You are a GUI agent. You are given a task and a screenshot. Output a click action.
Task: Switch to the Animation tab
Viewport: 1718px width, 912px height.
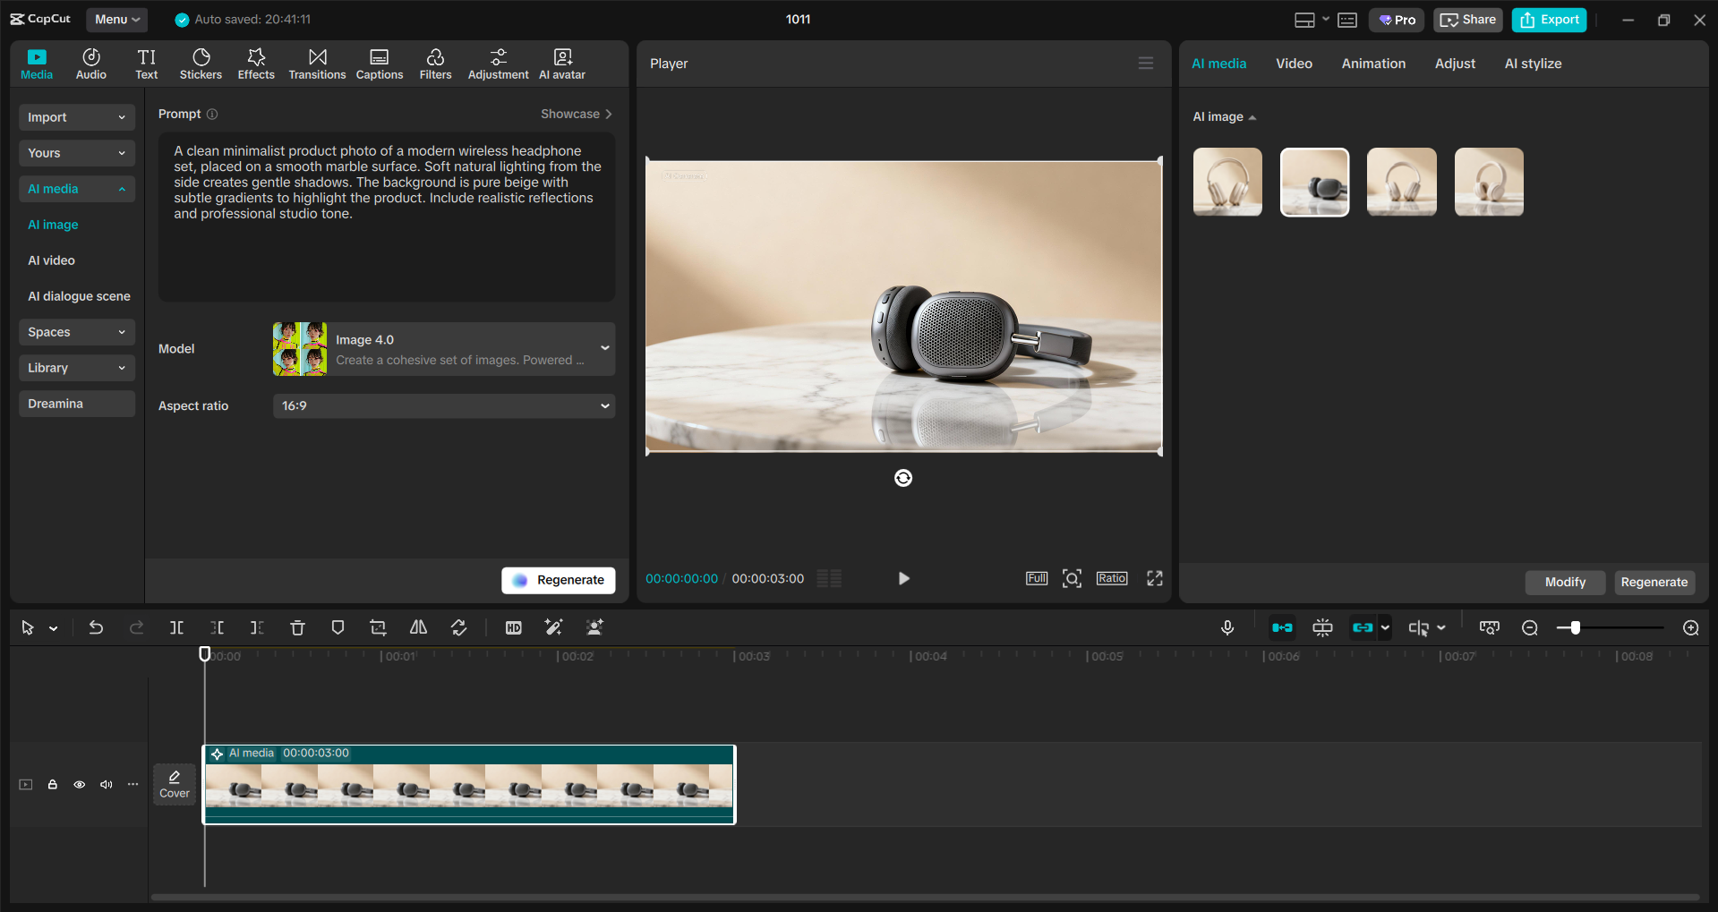(1373, 63)
